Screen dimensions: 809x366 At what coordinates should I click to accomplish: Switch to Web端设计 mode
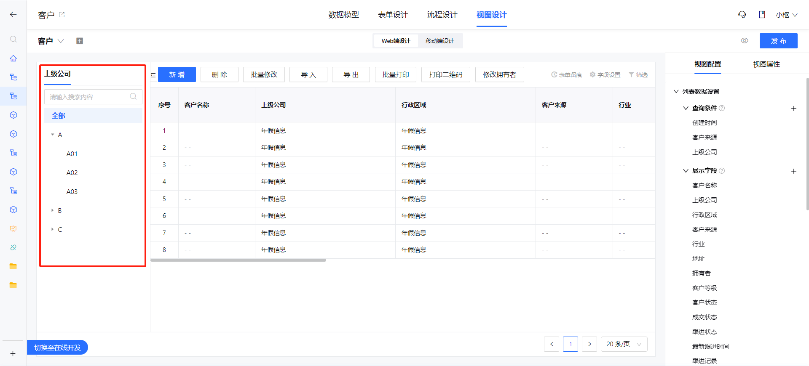pos(396,41)
